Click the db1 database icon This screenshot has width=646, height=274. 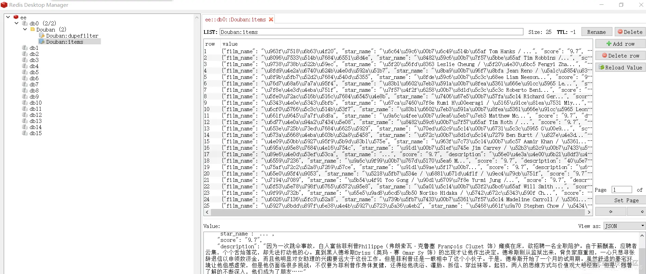[x=25, y=48]
